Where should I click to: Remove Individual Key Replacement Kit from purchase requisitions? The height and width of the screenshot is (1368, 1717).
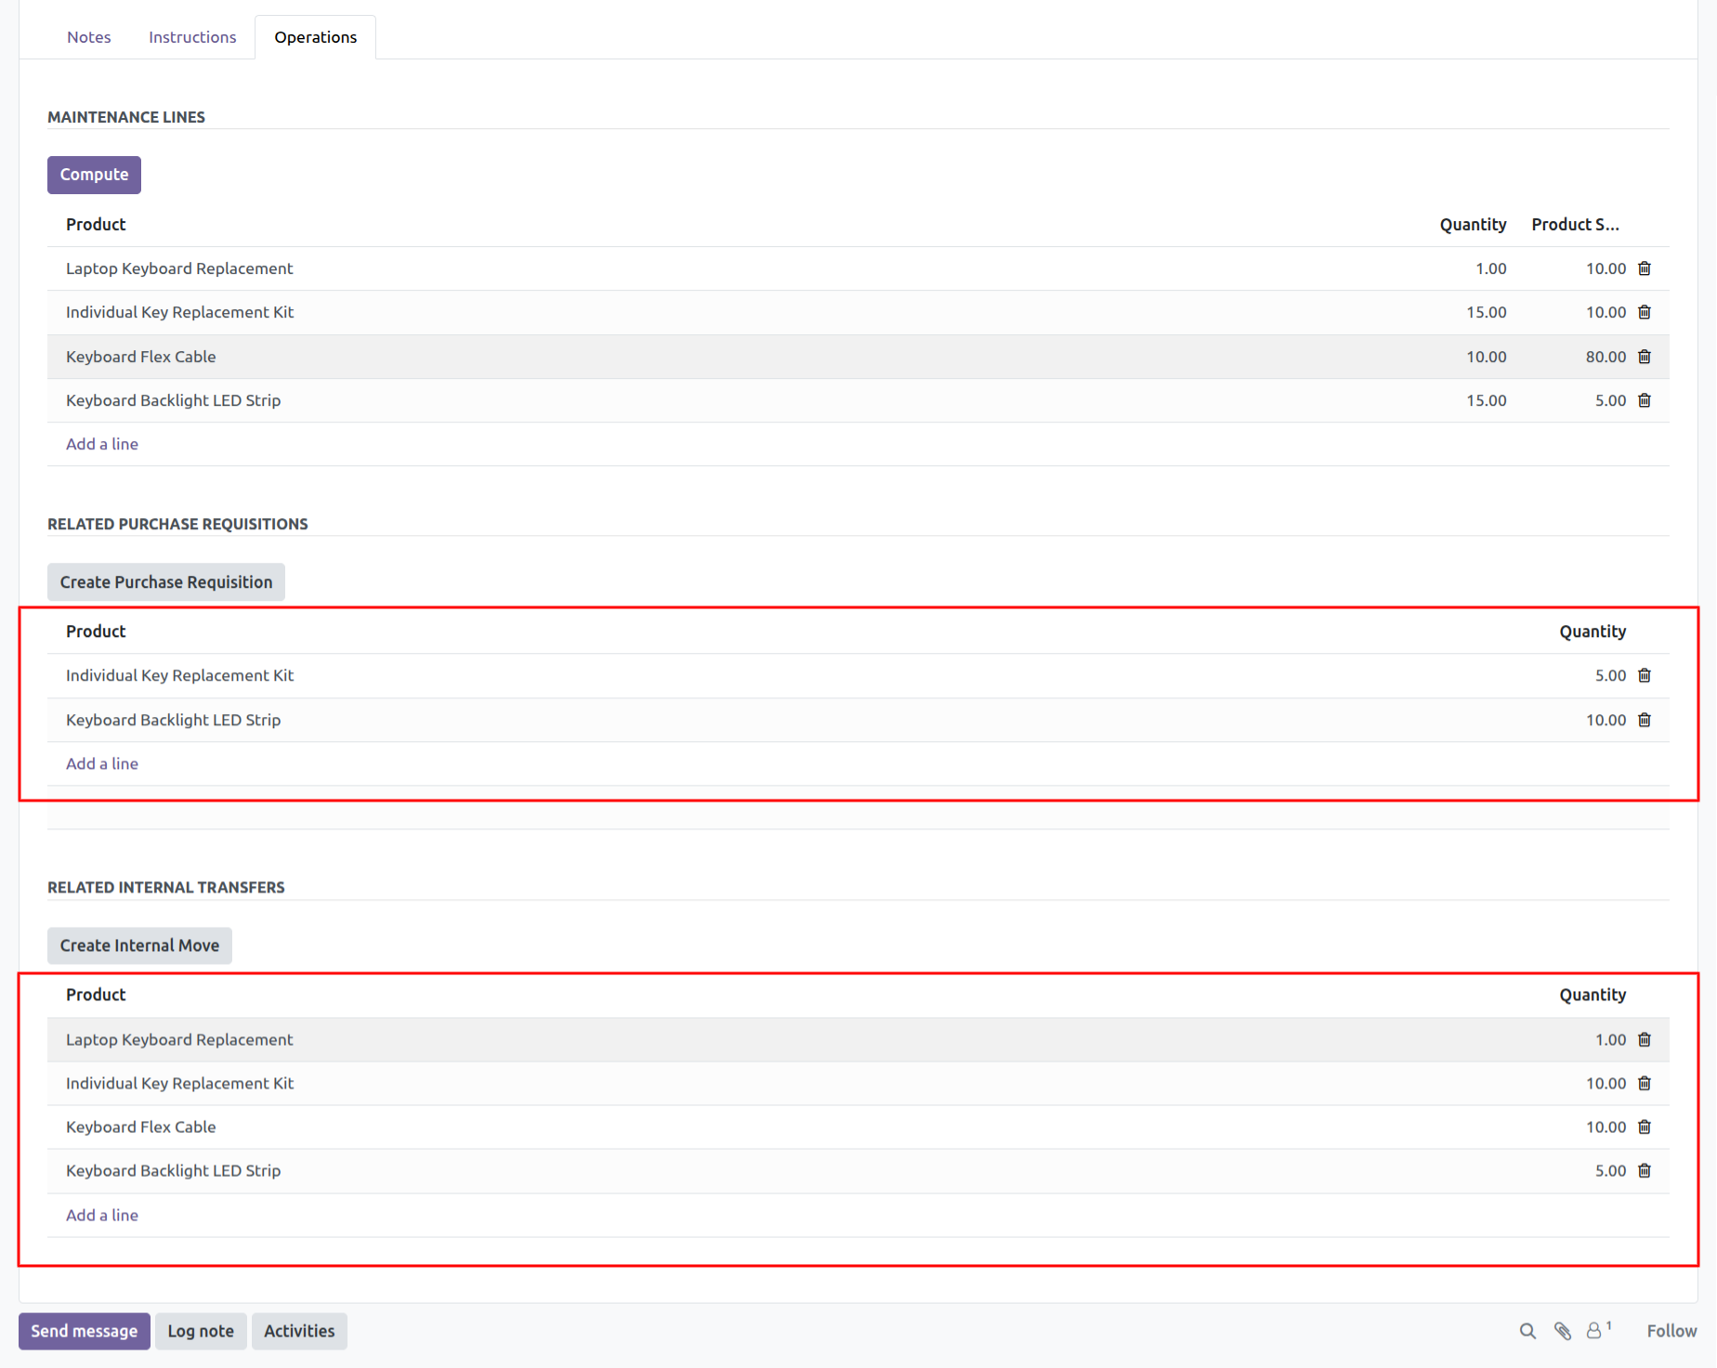pos(1644,675)
